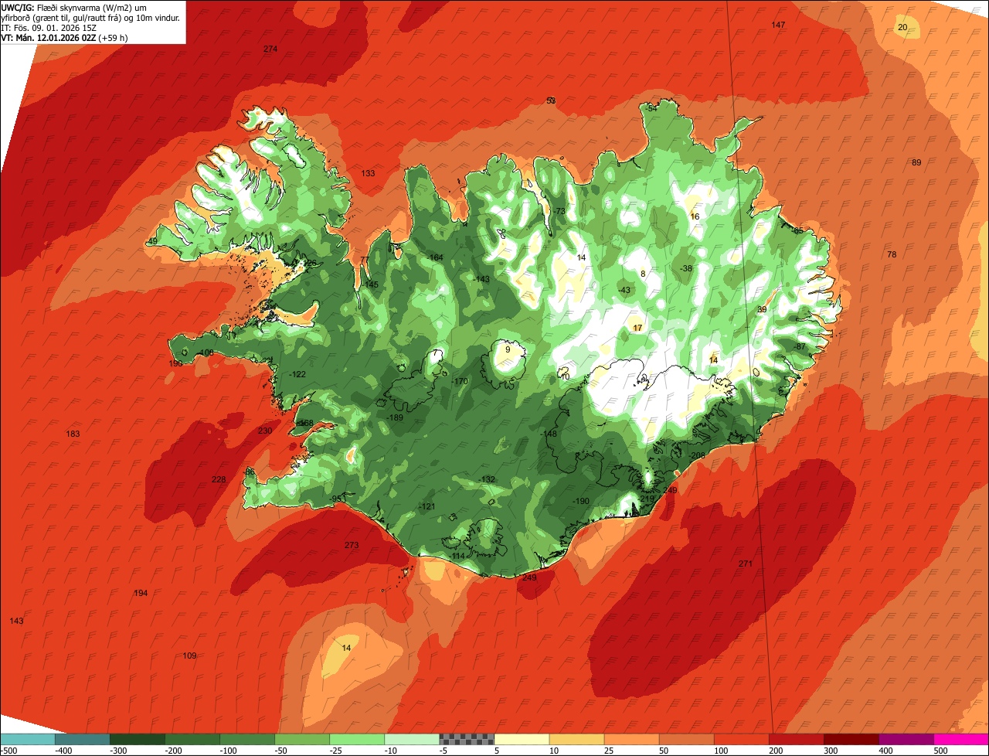Select the map value -190

[x=581, y=501]
